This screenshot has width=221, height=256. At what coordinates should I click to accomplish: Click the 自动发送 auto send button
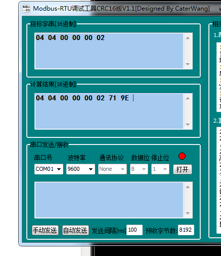[x=75, y=230]
